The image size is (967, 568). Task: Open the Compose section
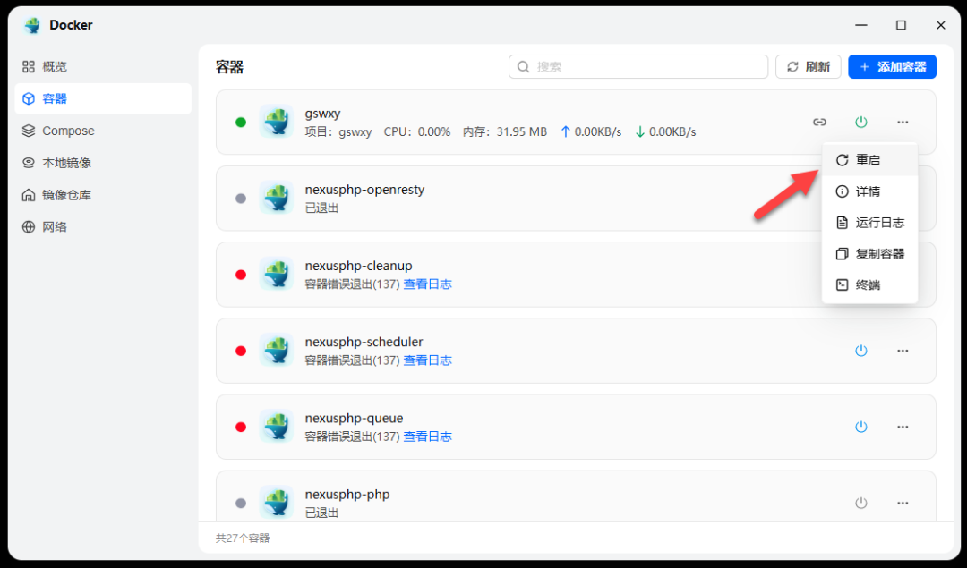[103, 131]
